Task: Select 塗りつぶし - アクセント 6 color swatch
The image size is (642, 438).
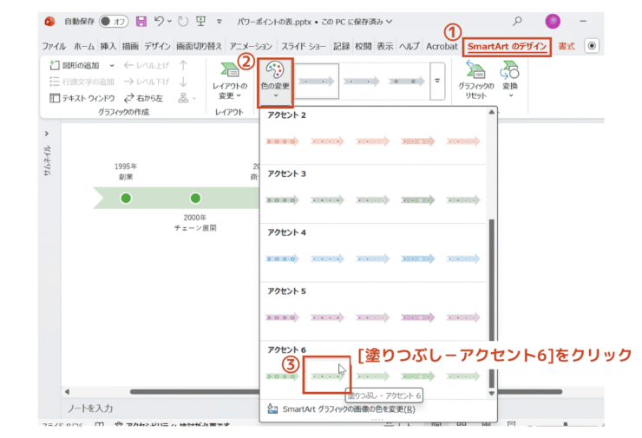Action: pos(329,376)
